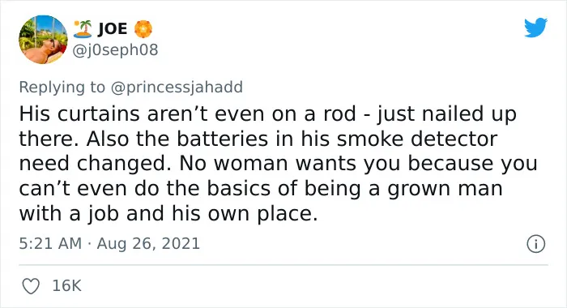Viewport: 567px width, 308px height.
Task: Click 'No woman wants you' sentence
Action: [289, 164]
